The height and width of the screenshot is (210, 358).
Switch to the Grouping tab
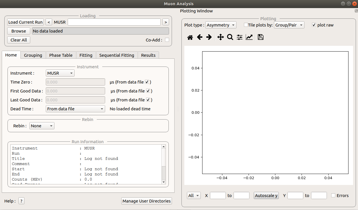pos(33,55)
